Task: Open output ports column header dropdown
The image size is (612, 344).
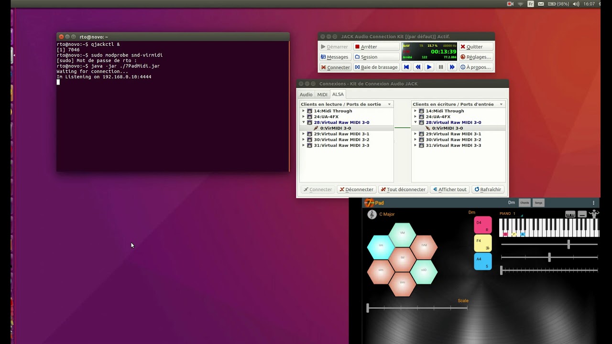Action: 389,104
